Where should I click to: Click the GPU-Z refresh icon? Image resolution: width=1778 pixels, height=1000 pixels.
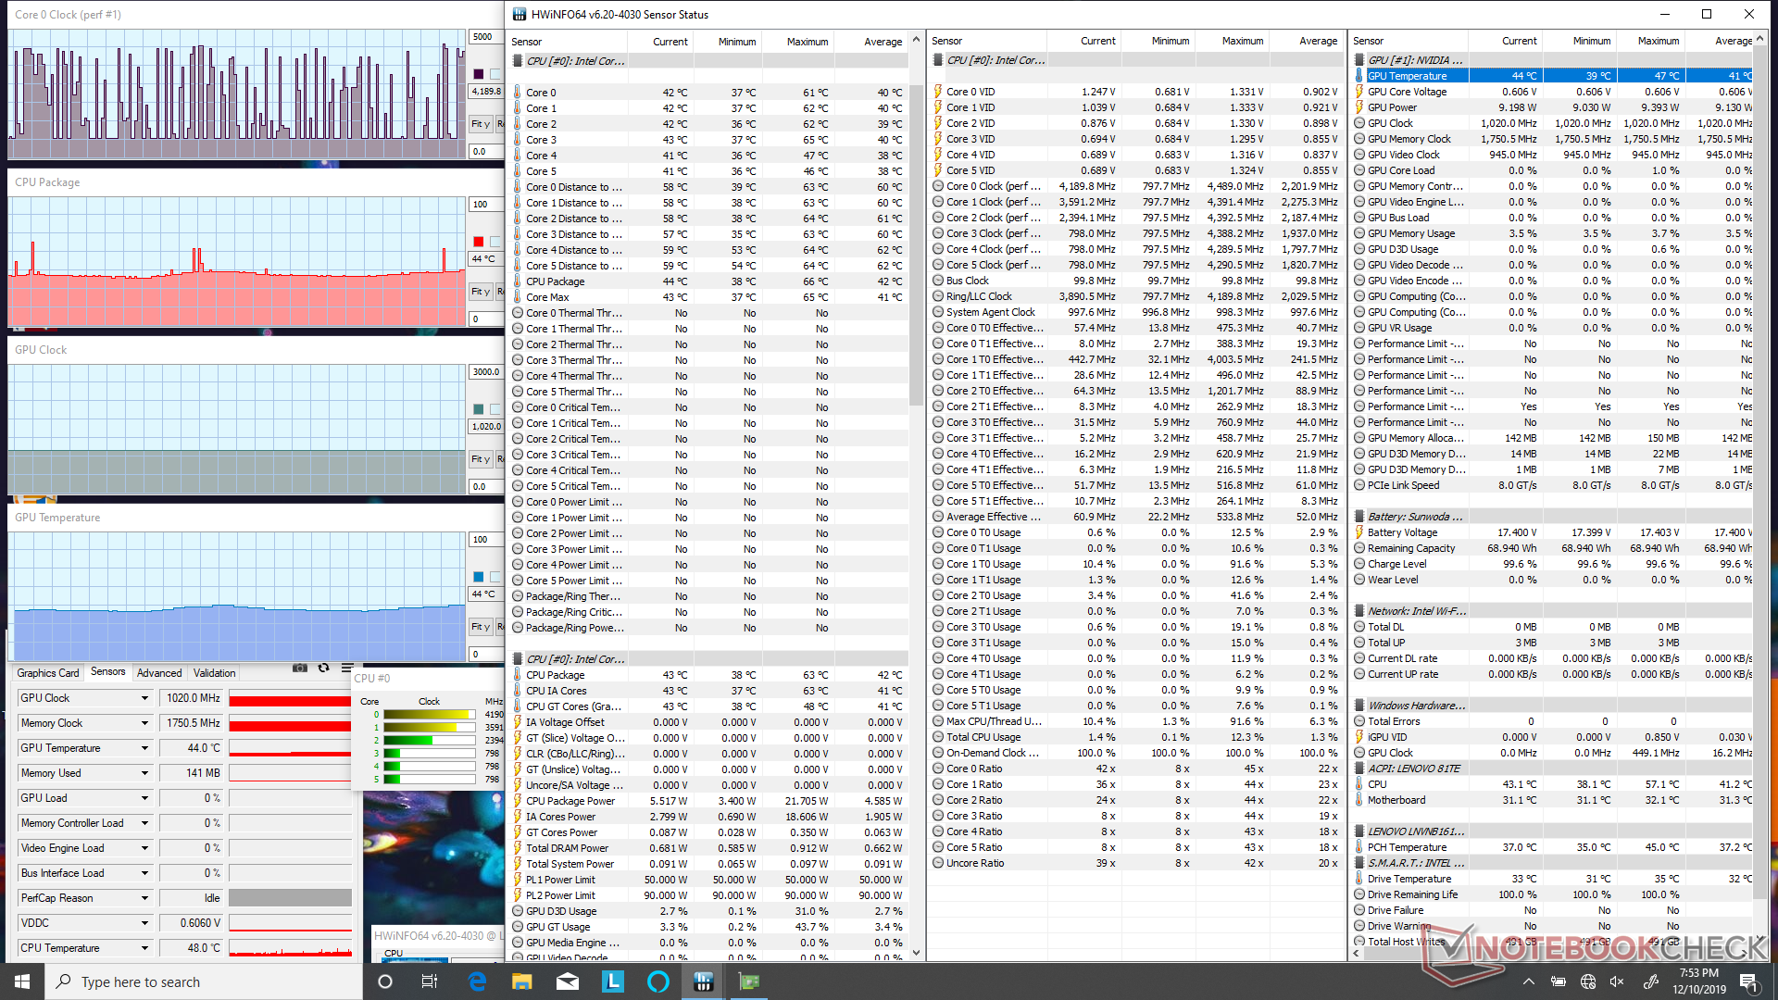pos(323,669)
